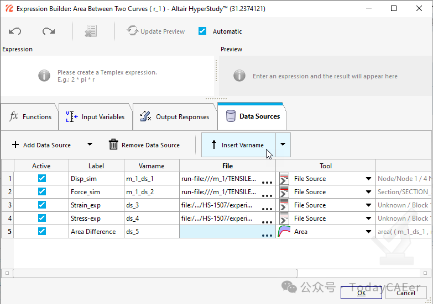Click the plus icon for Add Data Source
The height and width of the screenshot is (304, 433).
pyautogui.click(x=15, y=145)
